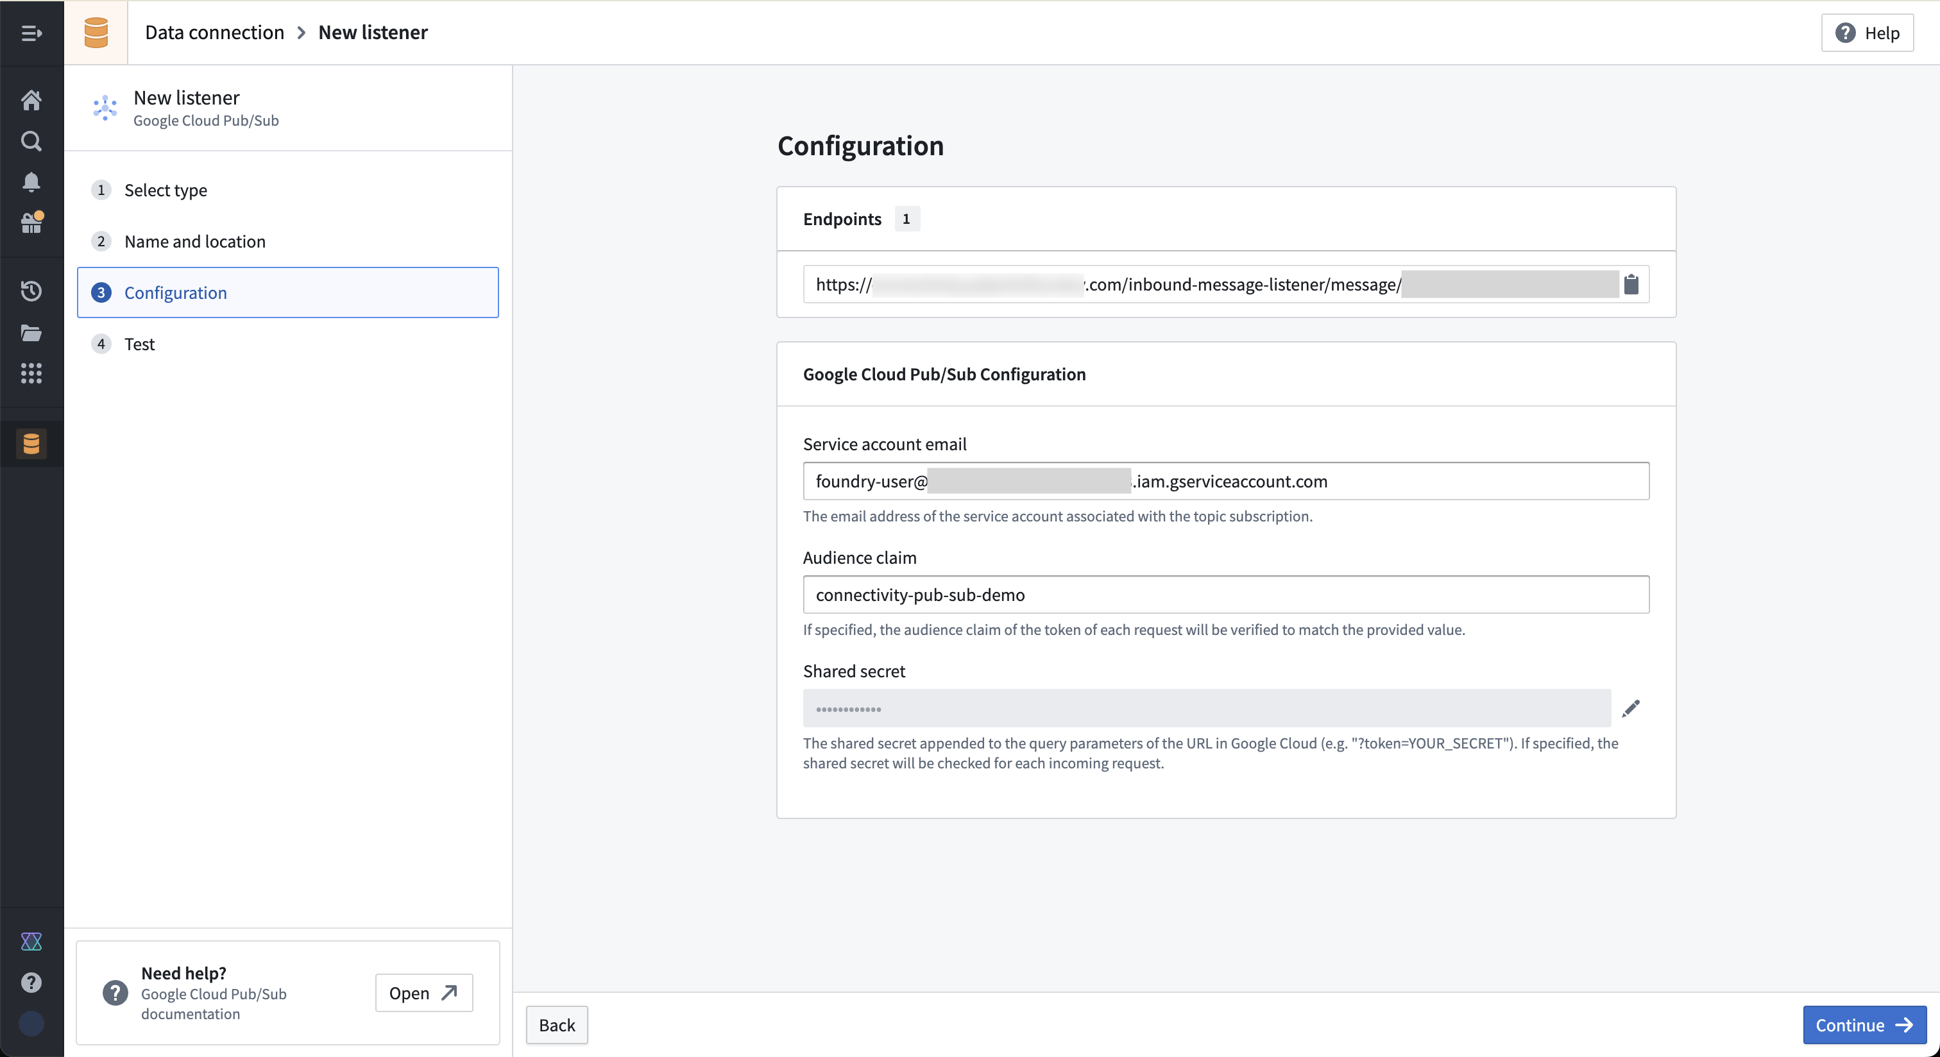The width and height of the screenshot is (1940, 1057).
Task: Go to Name and location step
Action: click(194, 241)
